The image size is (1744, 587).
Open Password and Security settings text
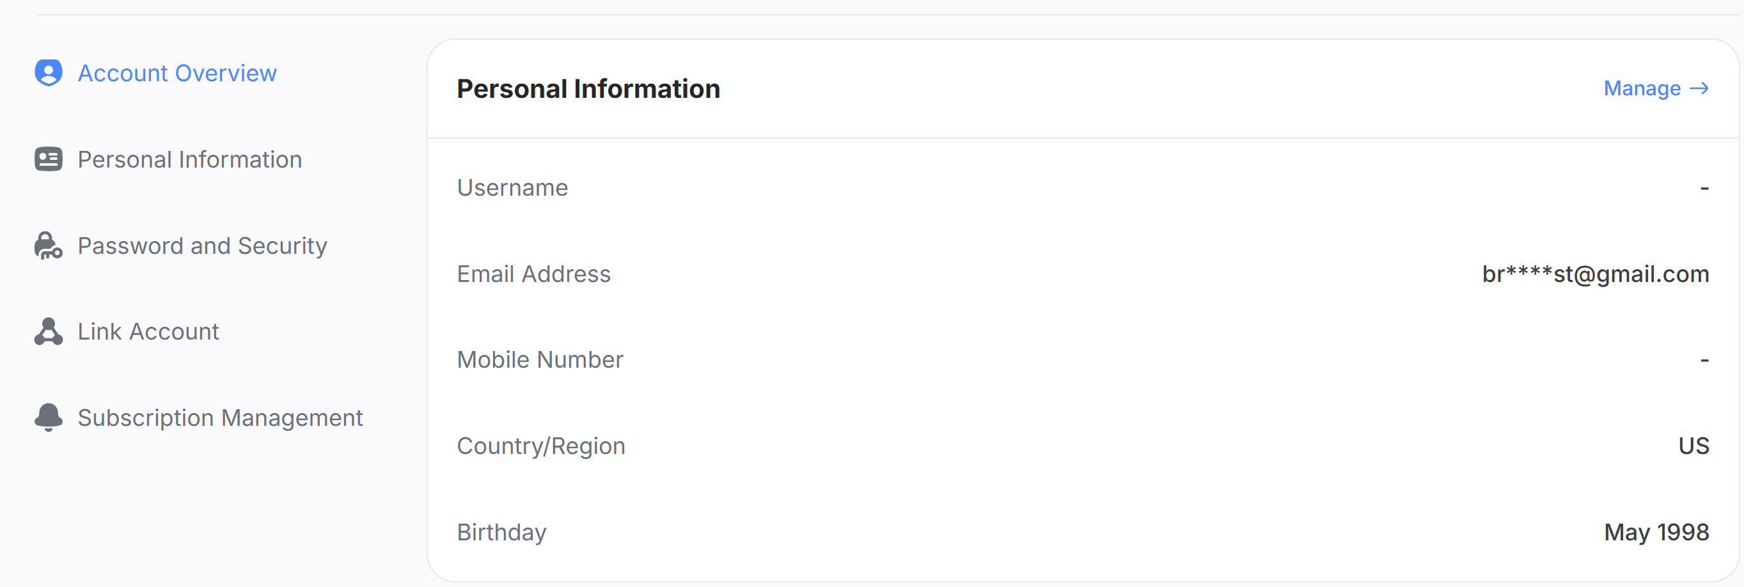click(203, 246)
